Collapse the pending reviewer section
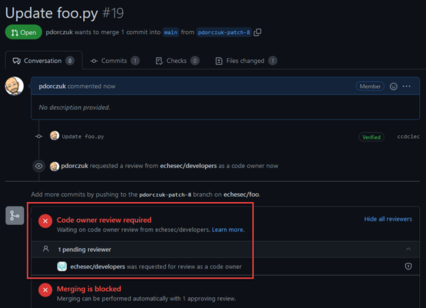 [408, 249]
